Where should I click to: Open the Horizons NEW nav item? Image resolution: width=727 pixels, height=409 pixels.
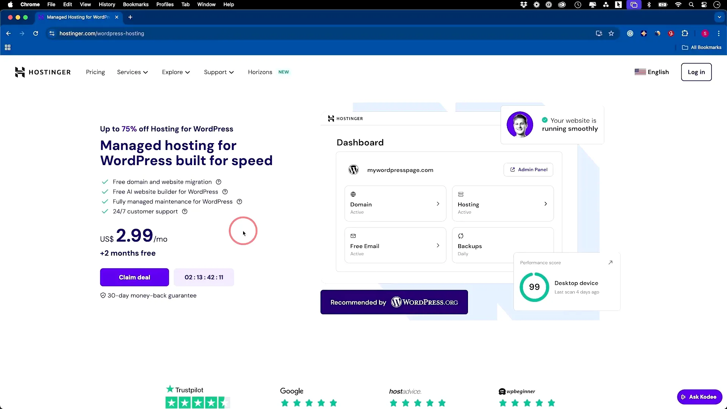pyautogui.click(x=268, y=72)
